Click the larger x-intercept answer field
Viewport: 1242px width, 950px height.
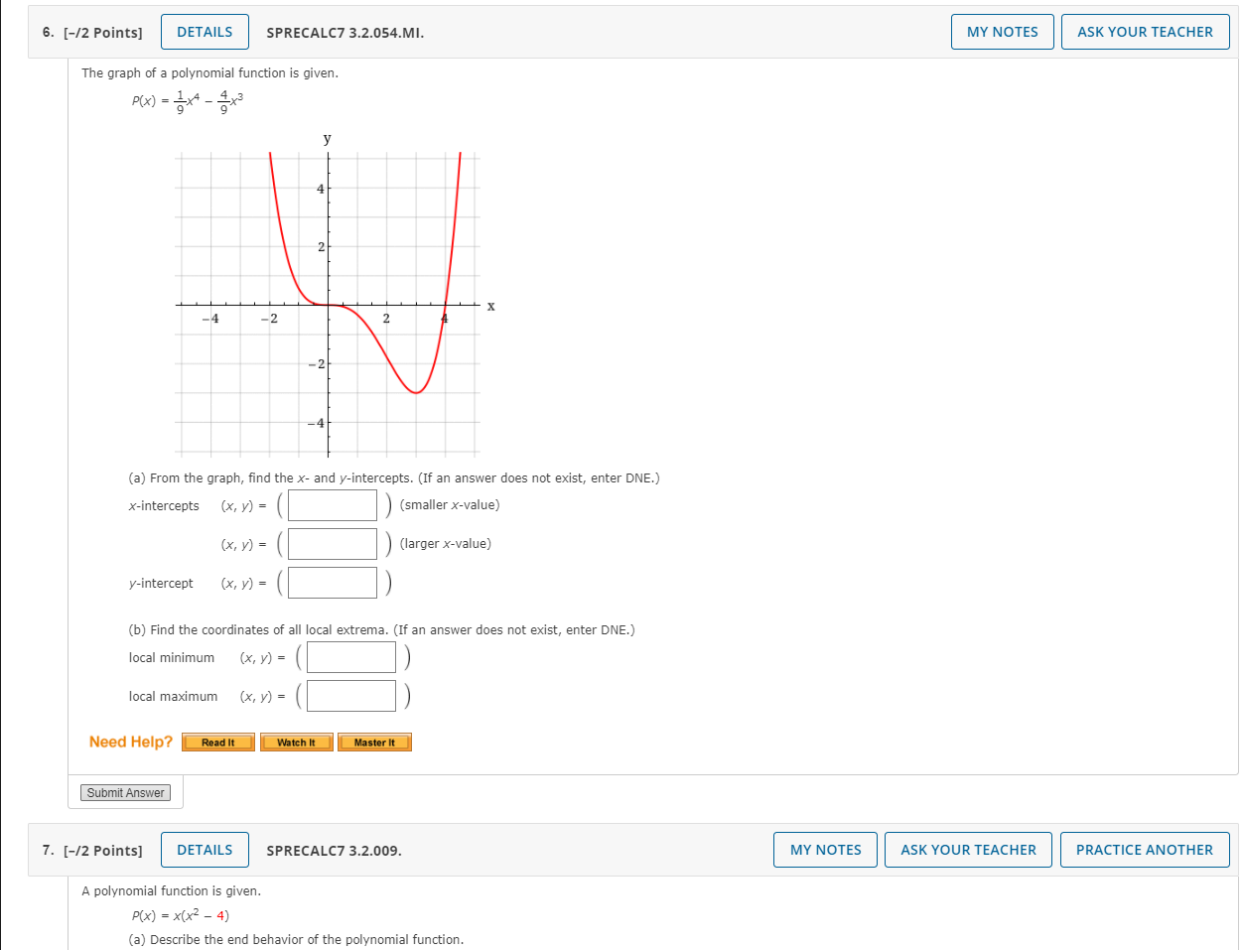tap(332, 543)
